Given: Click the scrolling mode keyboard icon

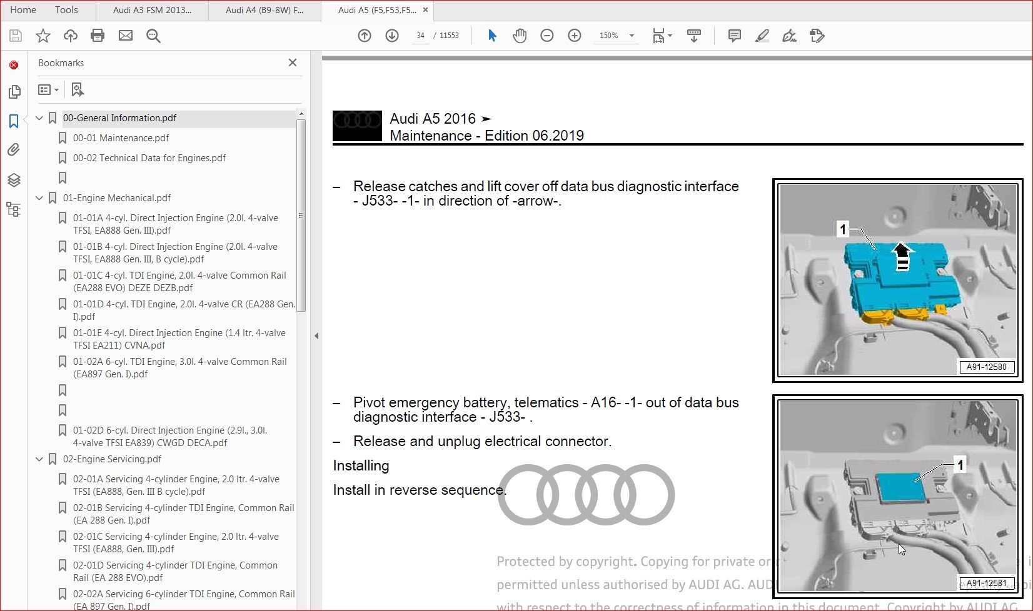Looking at the screenshot, I should click(x=694, y=36).
